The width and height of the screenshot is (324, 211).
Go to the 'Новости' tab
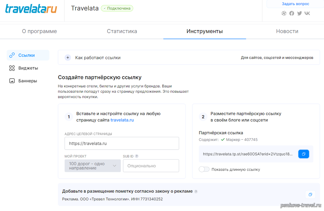pos(287,31)
